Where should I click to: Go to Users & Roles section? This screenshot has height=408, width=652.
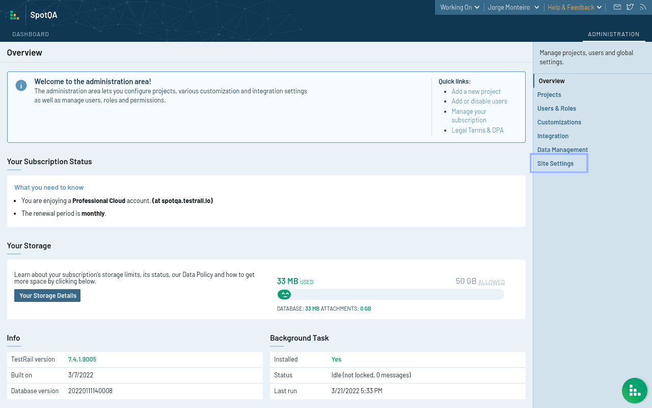pos(557,109)
